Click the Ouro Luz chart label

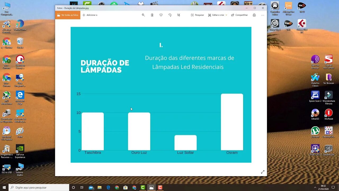click(139, 153)
